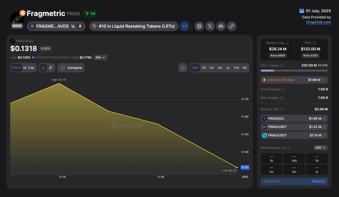This screenshot has height=197, width=339.
Task: Click the FRAG/SOL market row
Action: 294,119
